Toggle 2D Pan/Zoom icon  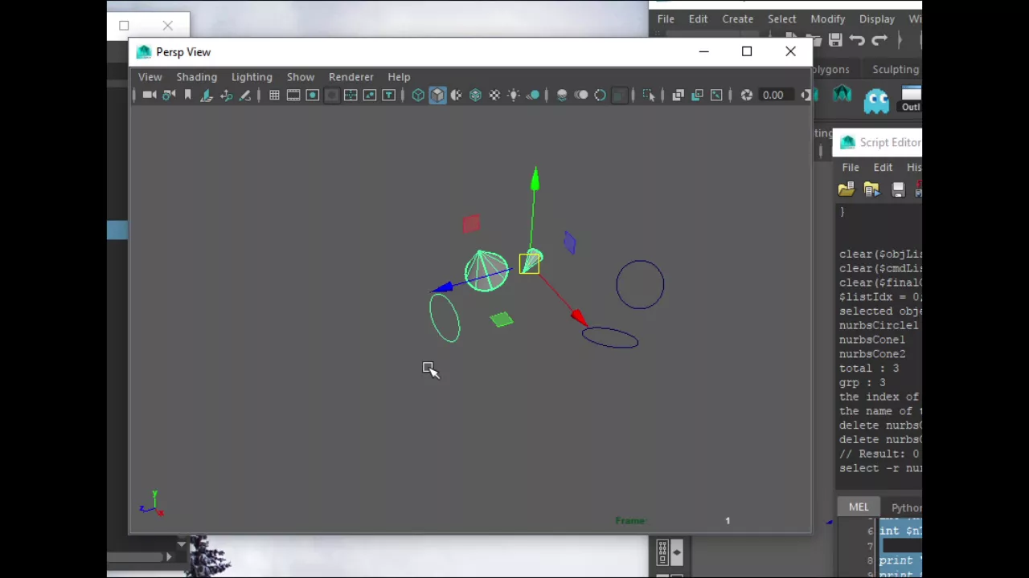point(227,96)
